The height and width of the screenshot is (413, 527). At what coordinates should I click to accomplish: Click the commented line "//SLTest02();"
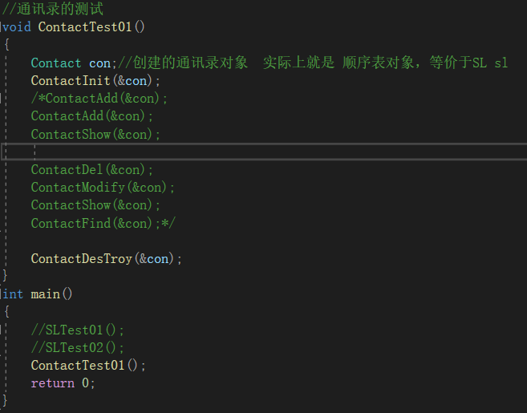78,348
